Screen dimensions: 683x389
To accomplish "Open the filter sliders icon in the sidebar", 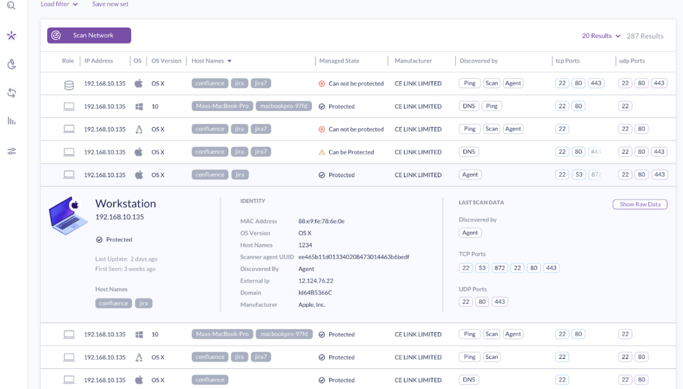I will pyautogui.click(x=12, y=150).
